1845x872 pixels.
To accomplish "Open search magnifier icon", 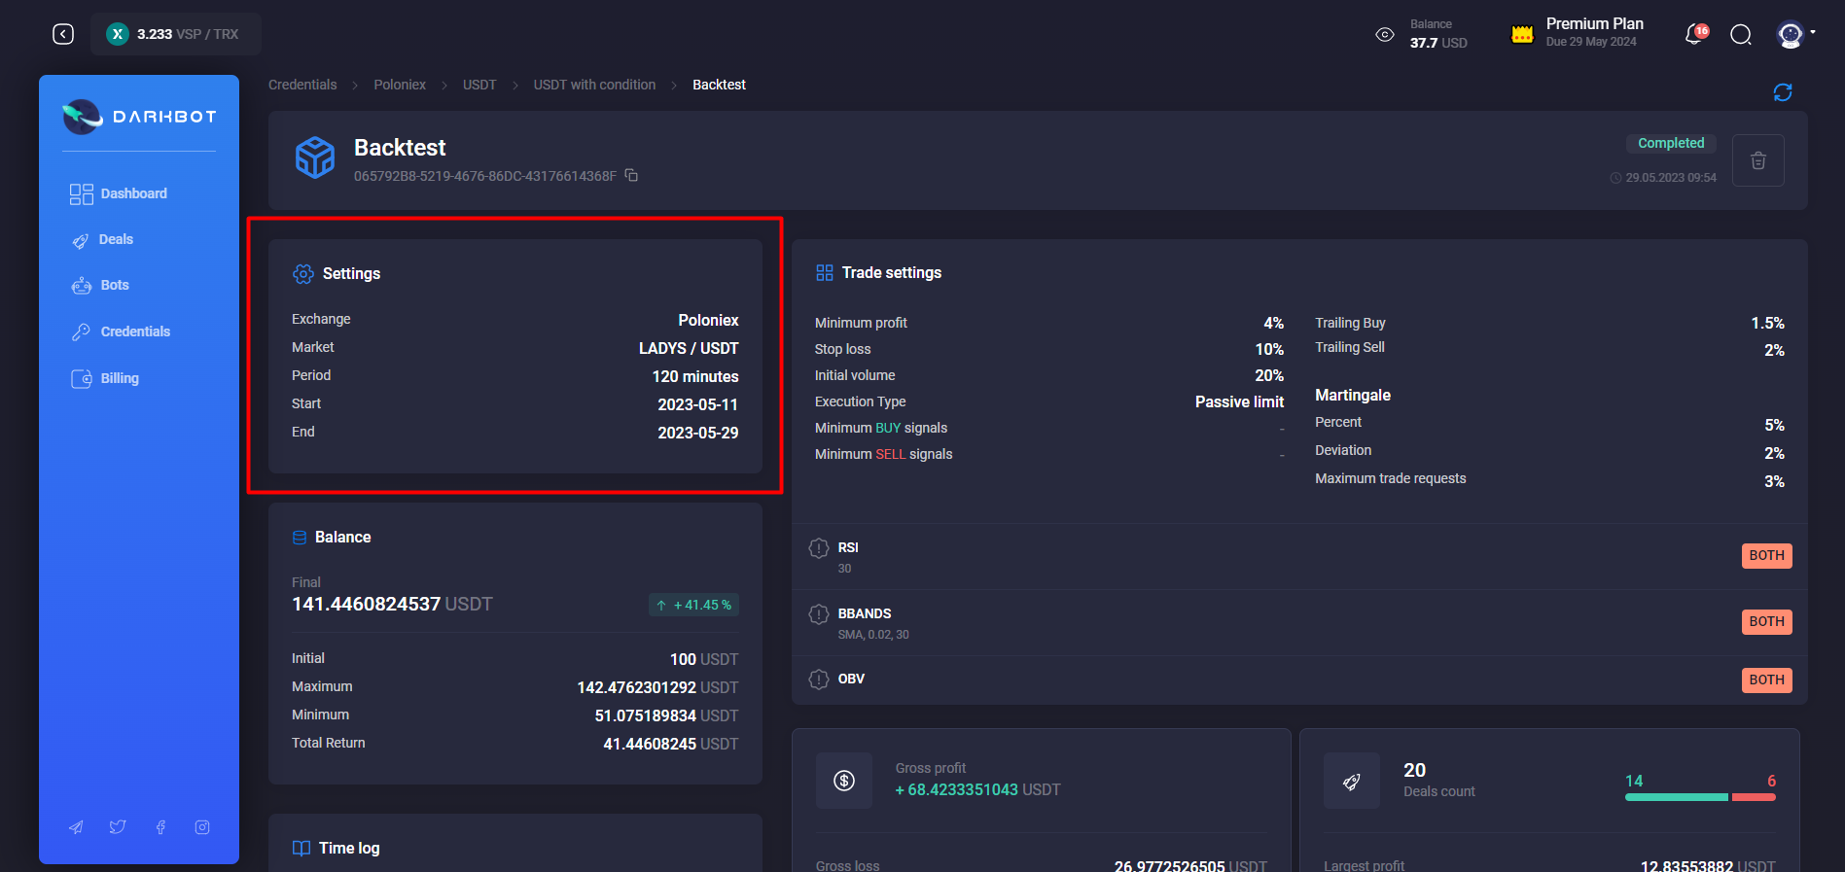I will [1741, 35].
